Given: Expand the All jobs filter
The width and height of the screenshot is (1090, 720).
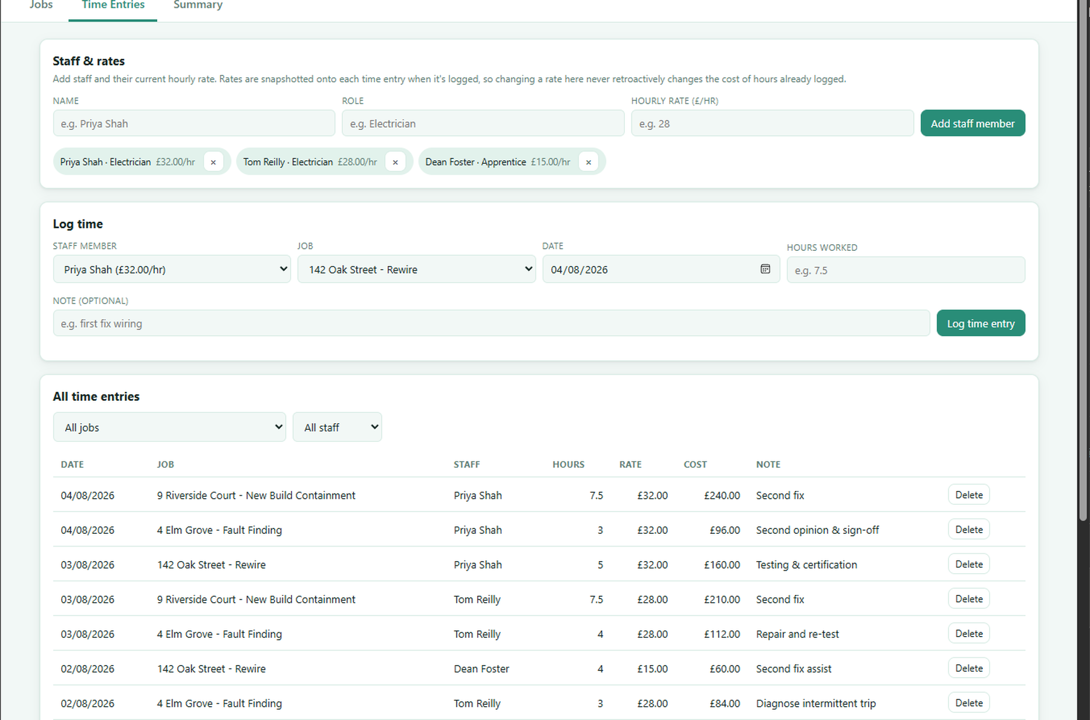Looking at the screenshot, I should coord(169,427).
